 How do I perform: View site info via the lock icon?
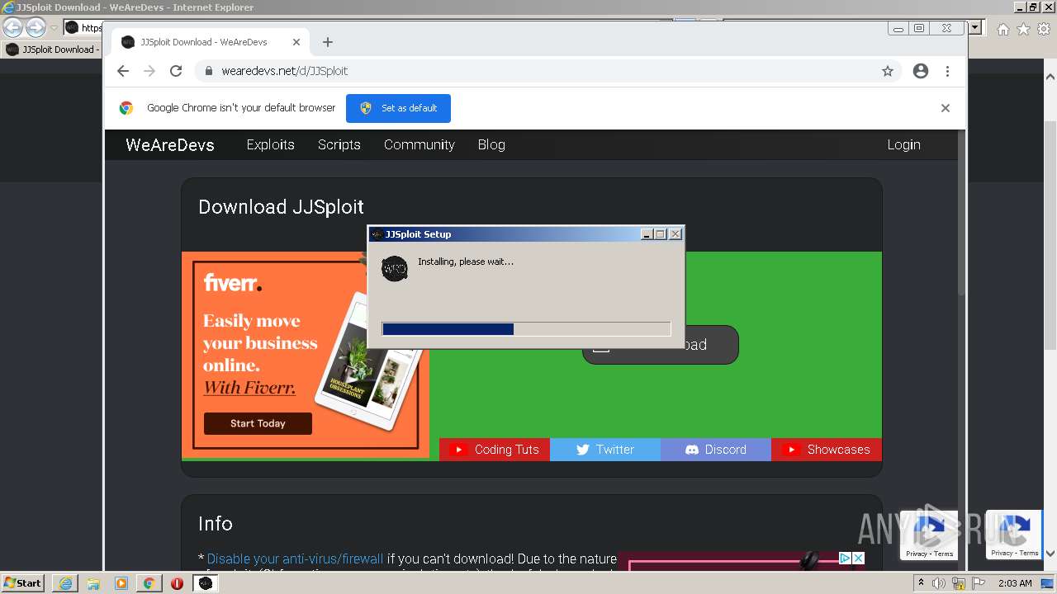click(209, 71)
